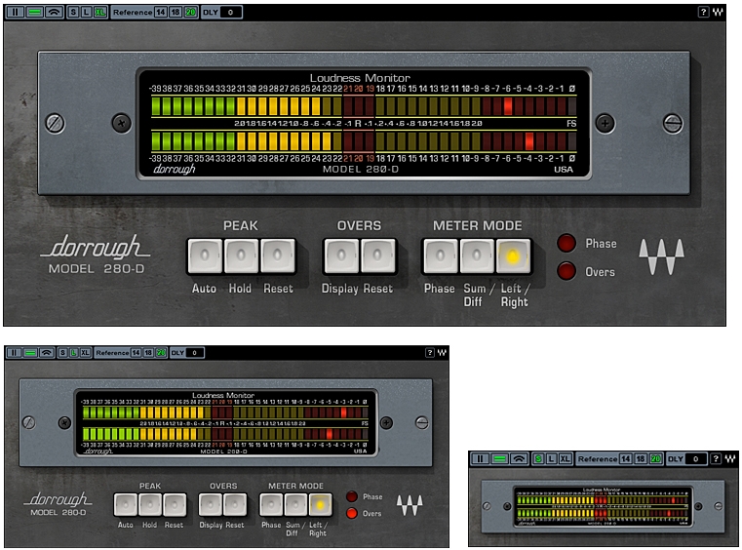Open help '?' in the XL plugin toolbar

(x=704, y=12)
